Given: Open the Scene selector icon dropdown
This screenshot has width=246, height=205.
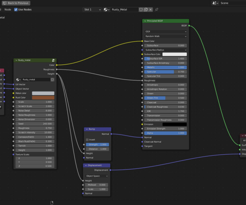Looking at the screenshot, I should pyautogui.click(x=215, y=3).
